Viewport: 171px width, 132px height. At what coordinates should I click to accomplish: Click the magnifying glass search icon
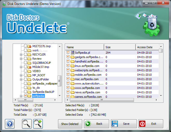click(27, 124)
